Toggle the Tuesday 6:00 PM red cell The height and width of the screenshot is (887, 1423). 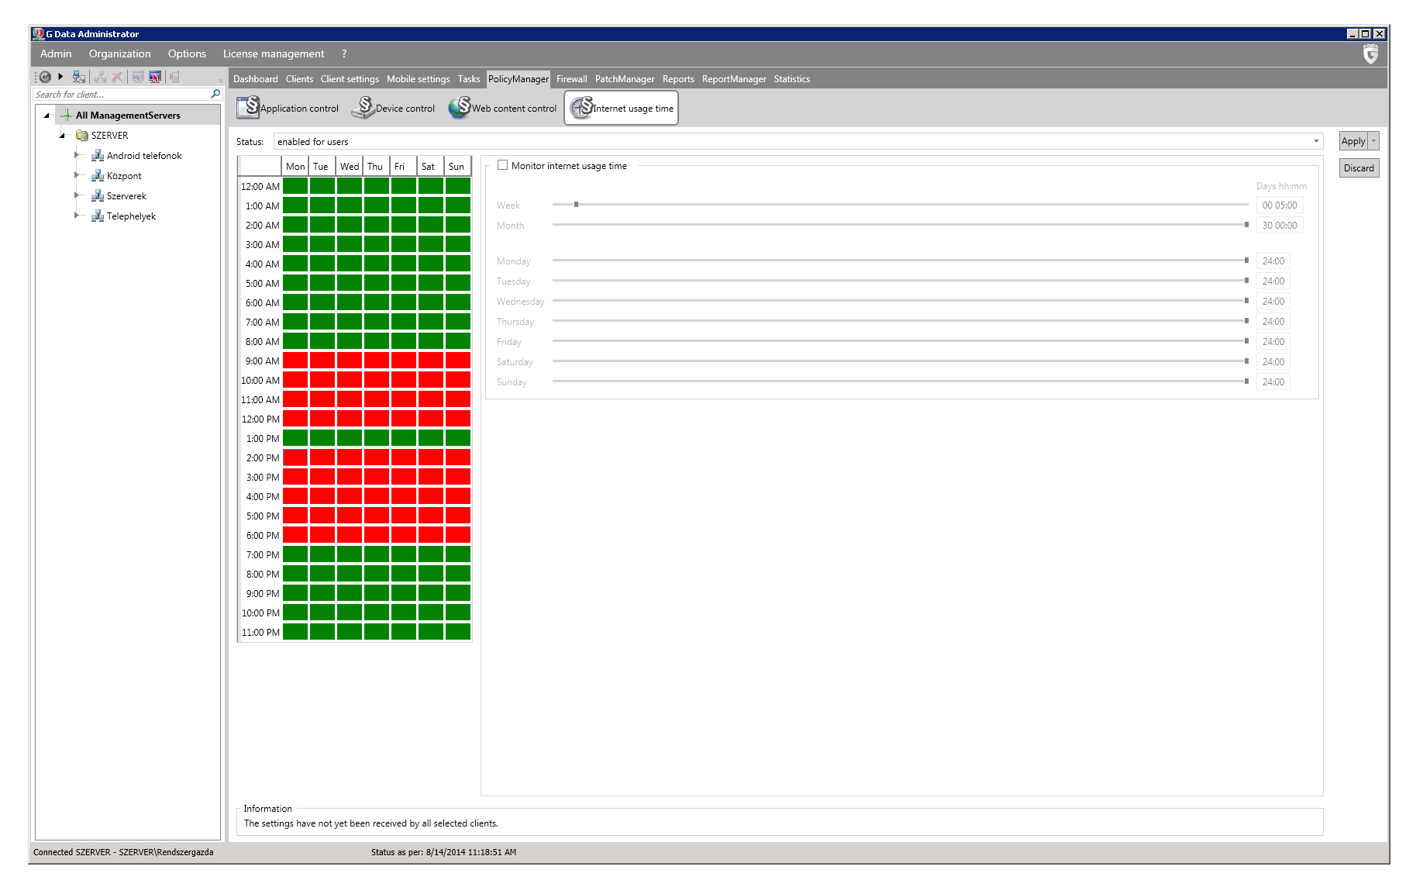[x=322, y=534]
